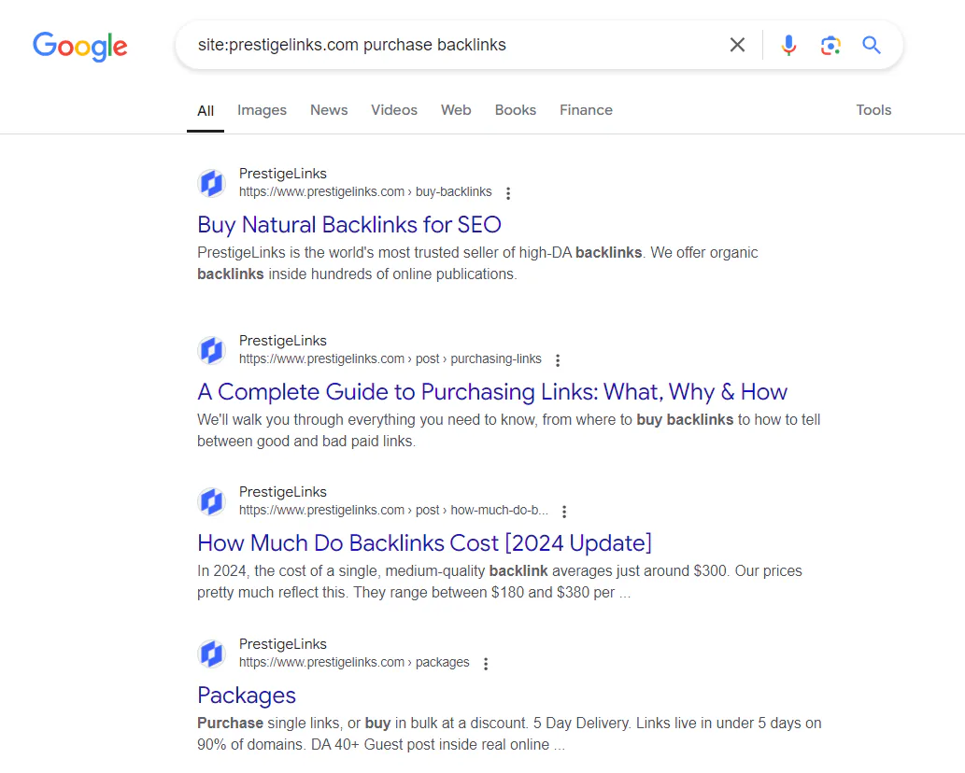
Task: Click the how-much-do-b... URL breadcrumb
Action: (x=393, y=511)
